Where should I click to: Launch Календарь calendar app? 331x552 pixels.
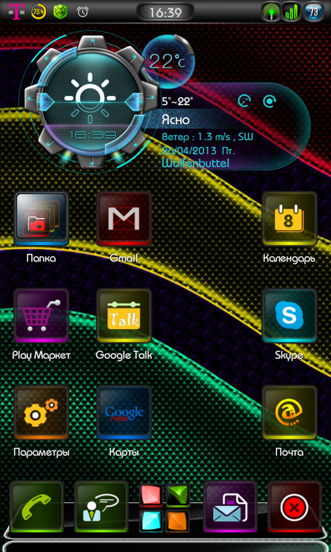290,219
